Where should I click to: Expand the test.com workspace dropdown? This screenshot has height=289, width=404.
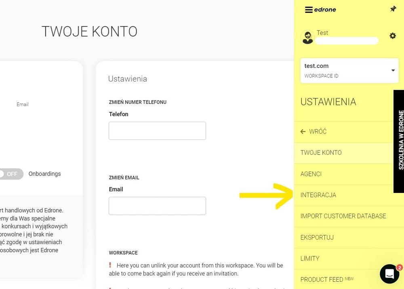coord(349,71)
